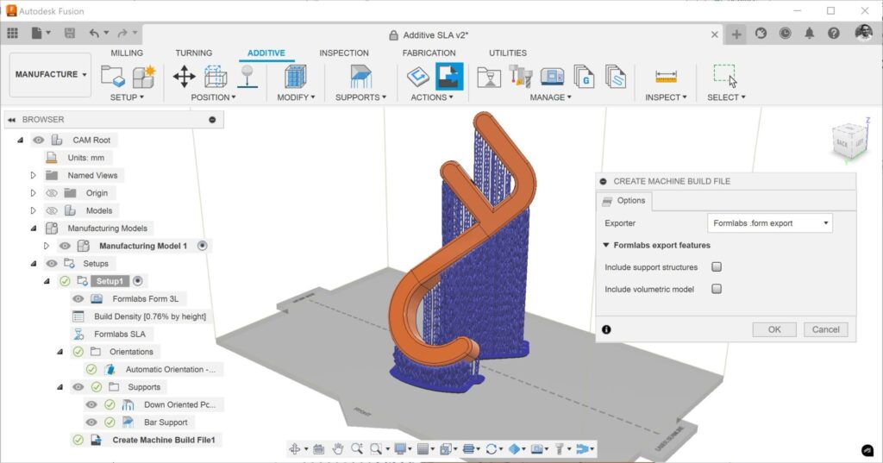
Task: Toggle visibility of CAM Root
Action: point(38,140)
